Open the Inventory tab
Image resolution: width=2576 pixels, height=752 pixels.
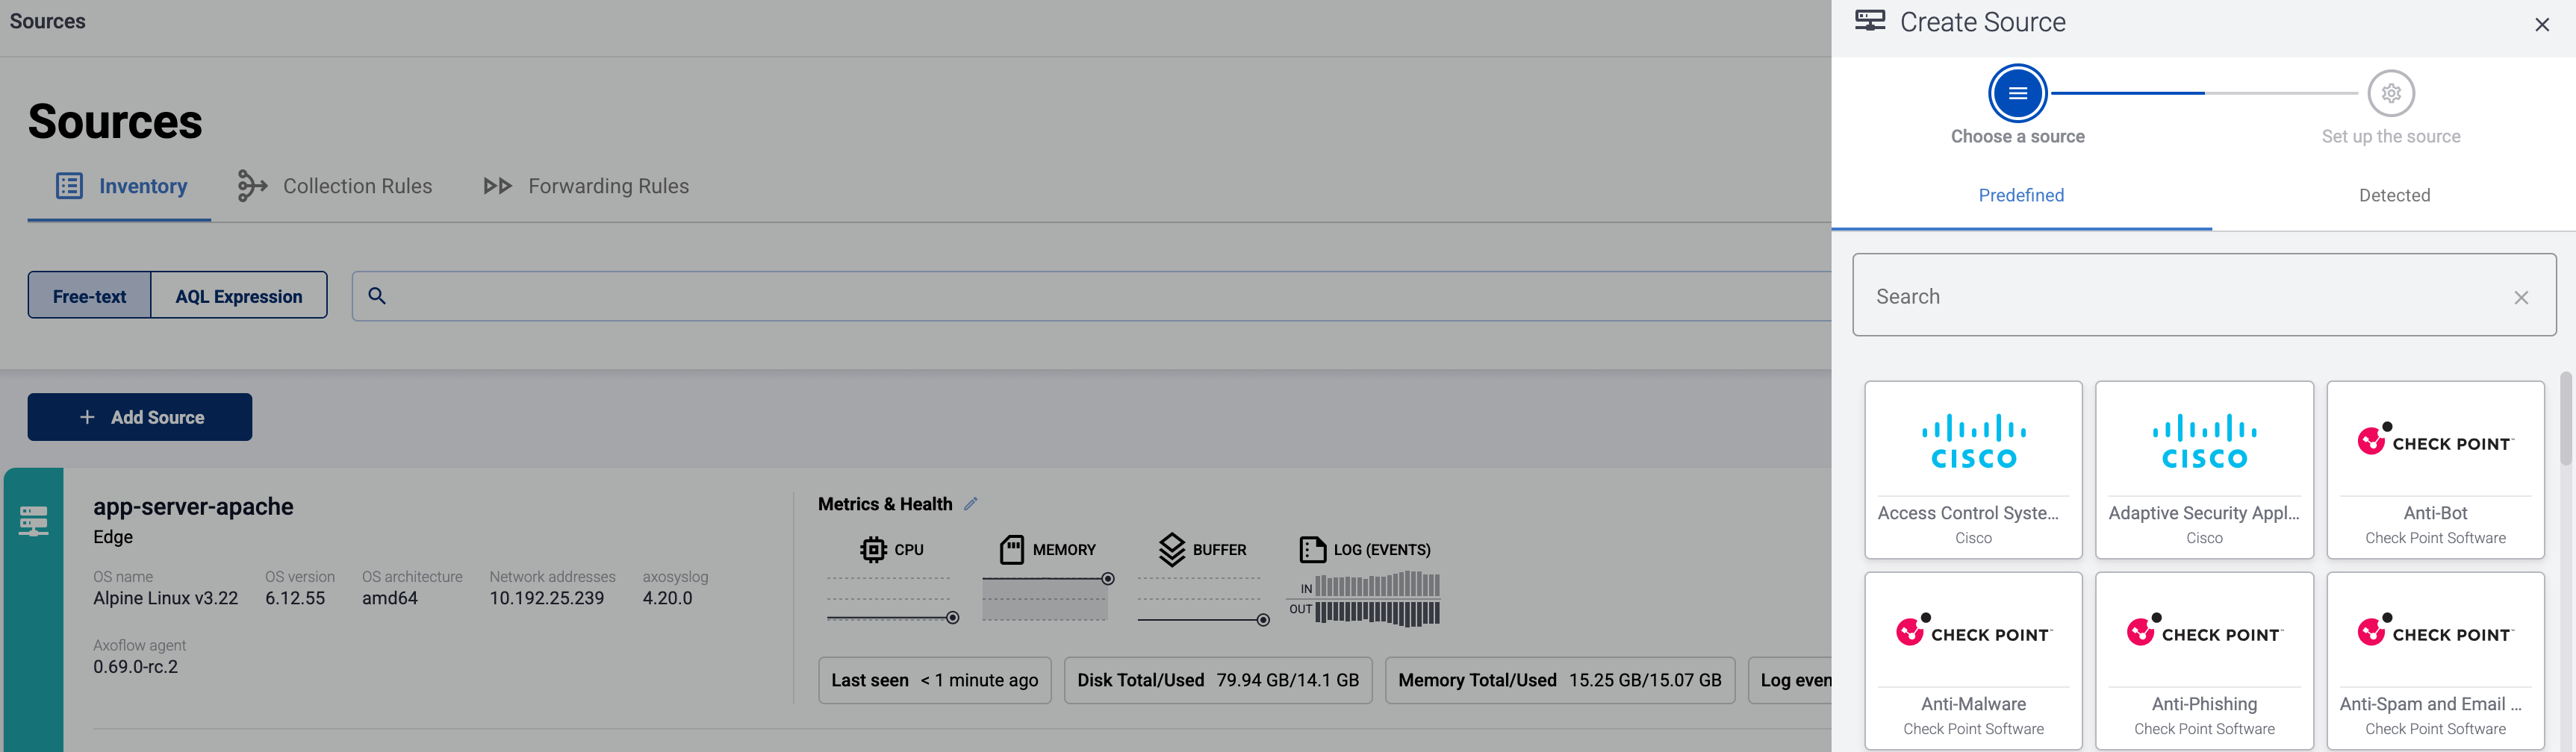tap(121, 187)
